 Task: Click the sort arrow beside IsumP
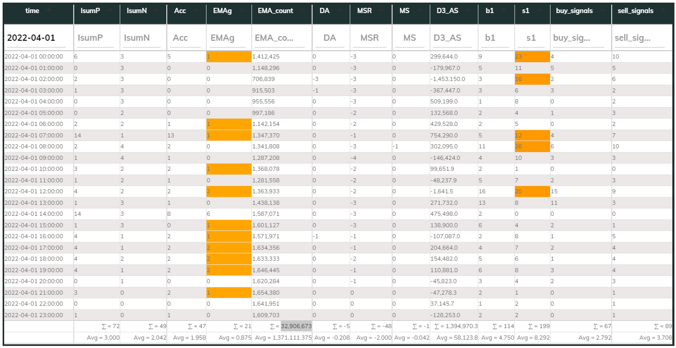[x=110, y=10]
